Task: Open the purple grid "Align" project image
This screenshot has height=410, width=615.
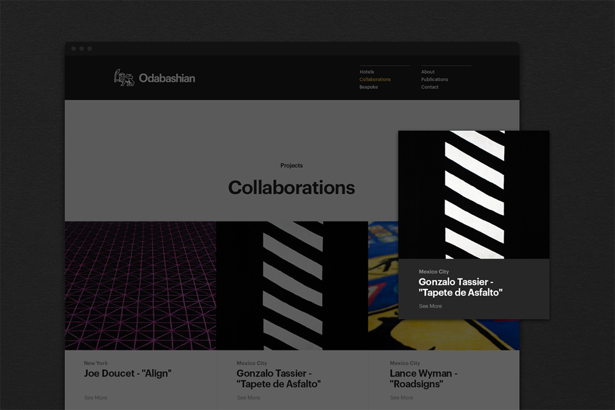Action: 140,286
